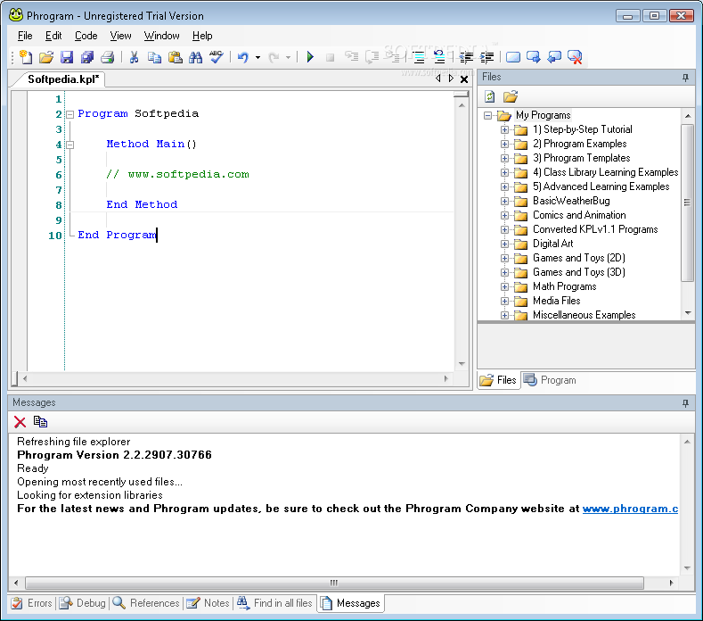Viewport: 703px width, 621px height.
Task: Open the Window menu
Action: point(161,36)
